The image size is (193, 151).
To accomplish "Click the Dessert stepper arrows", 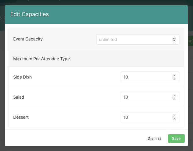I will pyautogui.click(x=174, y=117).
